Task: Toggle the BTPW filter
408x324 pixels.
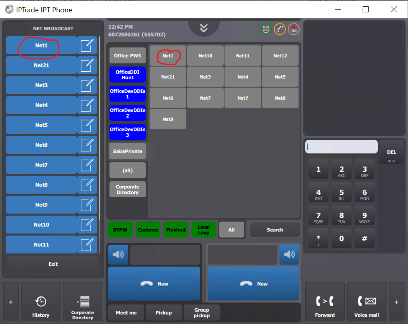Action: [x=120, y=230]
